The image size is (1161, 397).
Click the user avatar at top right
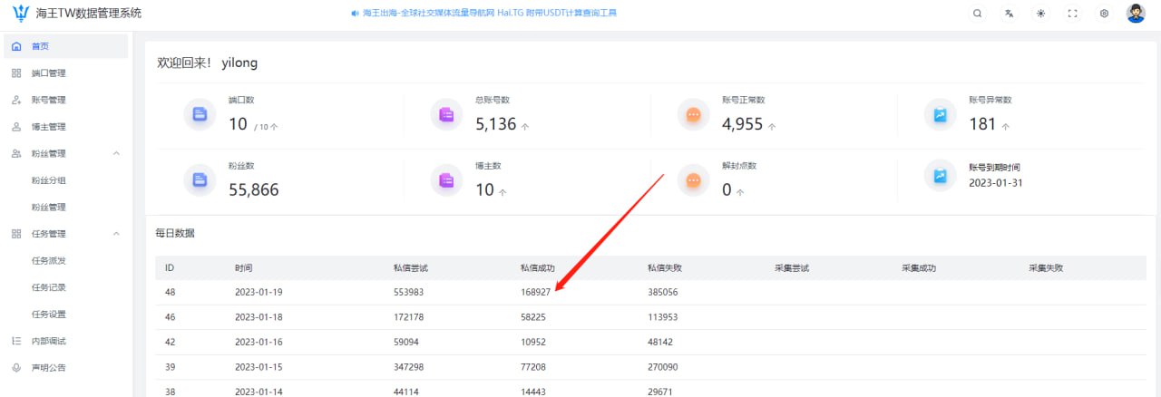(x=1136, y=14)
